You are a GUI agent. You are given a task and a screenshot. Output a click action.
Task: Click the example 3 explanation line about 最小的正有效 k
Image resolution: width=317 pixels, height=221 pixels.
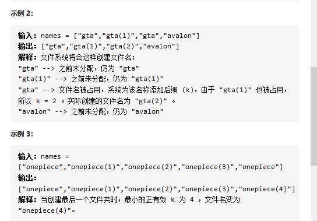click(x=129, y=200)
